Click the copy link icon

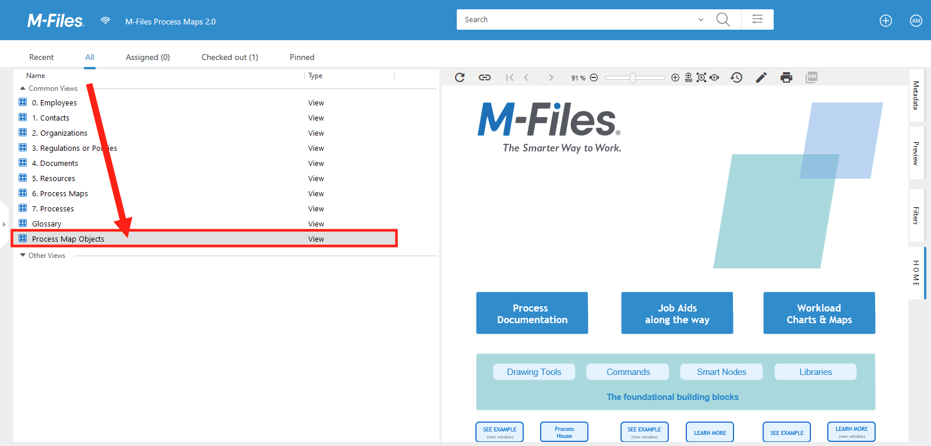(484, 77)
